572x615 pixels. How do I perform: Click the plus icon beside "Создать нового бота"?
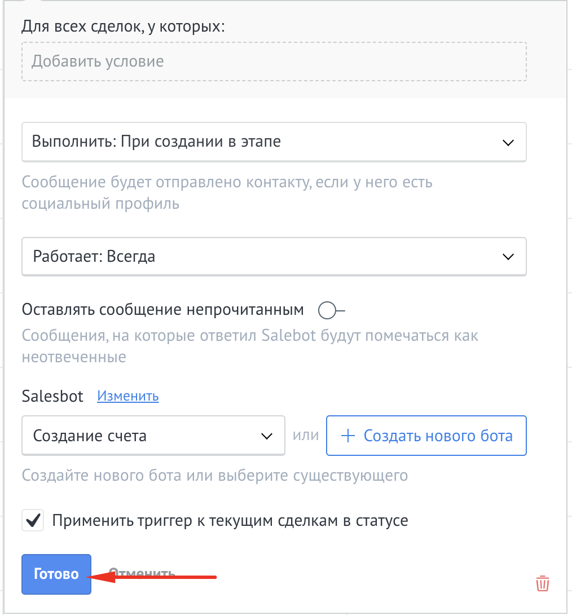coord(349,436)
